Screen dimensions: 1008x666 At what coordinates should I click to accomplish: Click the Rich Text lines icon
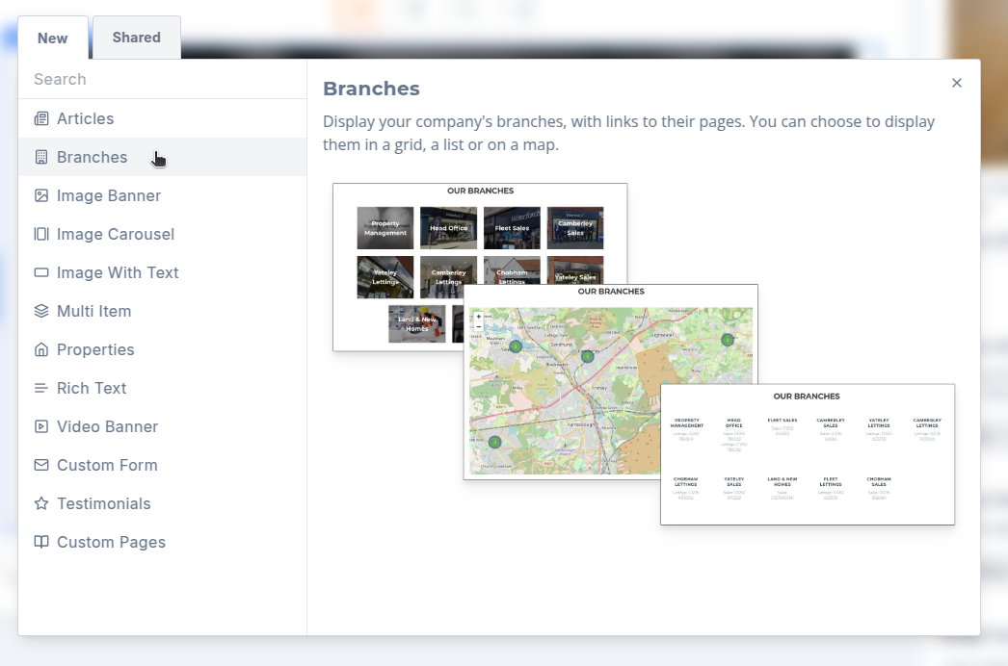click(x=41, y=389)
